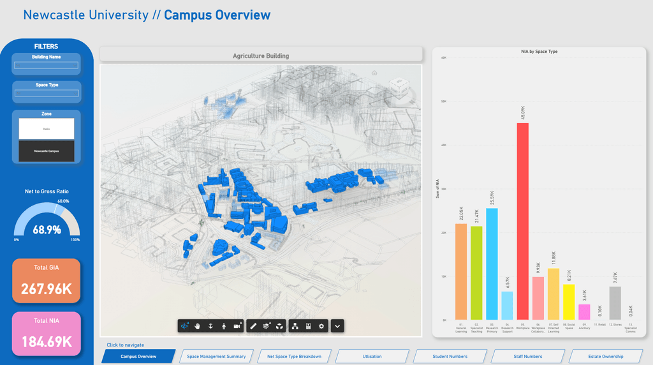Select light blue Research Support bar

point(507,306)
